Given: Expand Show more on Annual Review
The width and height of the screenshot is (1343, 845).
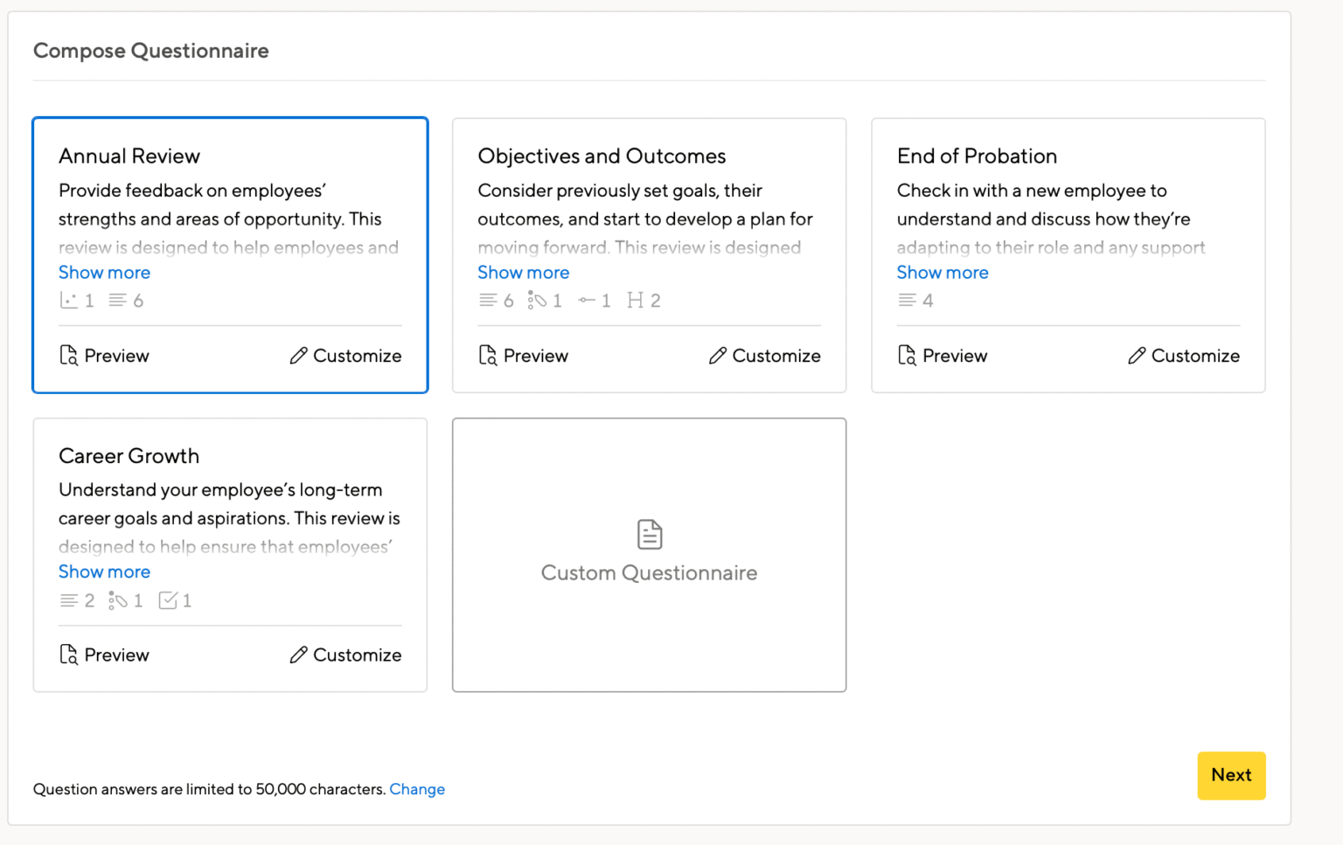Looking at the screenshot, I should pos(104,273).
